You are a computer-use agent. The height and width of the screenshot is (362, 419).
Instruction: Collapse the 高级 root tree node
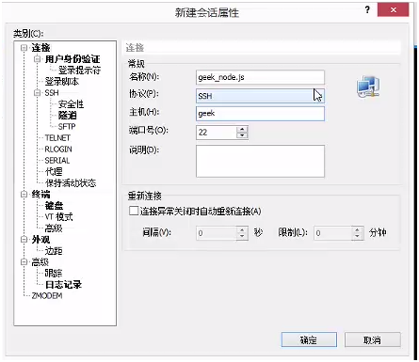pos(24,262)
